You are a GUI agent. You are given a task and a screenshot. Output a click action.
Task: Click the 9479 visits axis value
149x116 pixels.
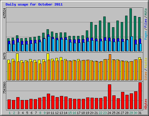click(x=4, y=56)
